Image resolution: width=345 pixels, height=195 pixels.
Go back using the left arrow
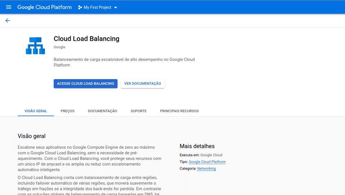coord(8,20)
